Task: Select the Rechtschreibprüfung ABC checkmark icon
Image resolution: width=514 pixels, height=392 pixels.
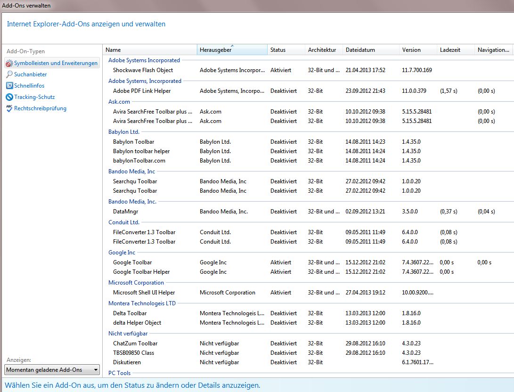Action: [x=9, y=108]
